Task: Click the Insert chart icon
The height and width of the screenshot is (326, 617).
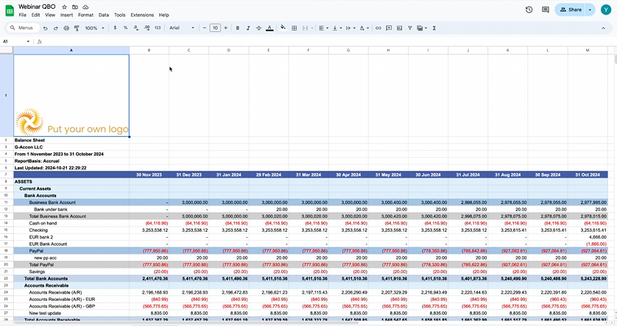Action: (399, 28)
